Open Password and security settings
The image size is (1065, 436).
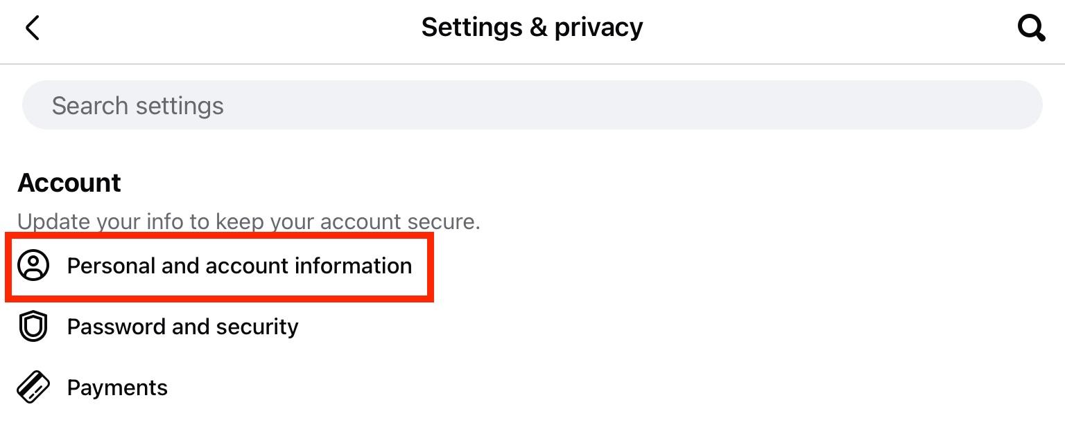(x=182, y=327)
